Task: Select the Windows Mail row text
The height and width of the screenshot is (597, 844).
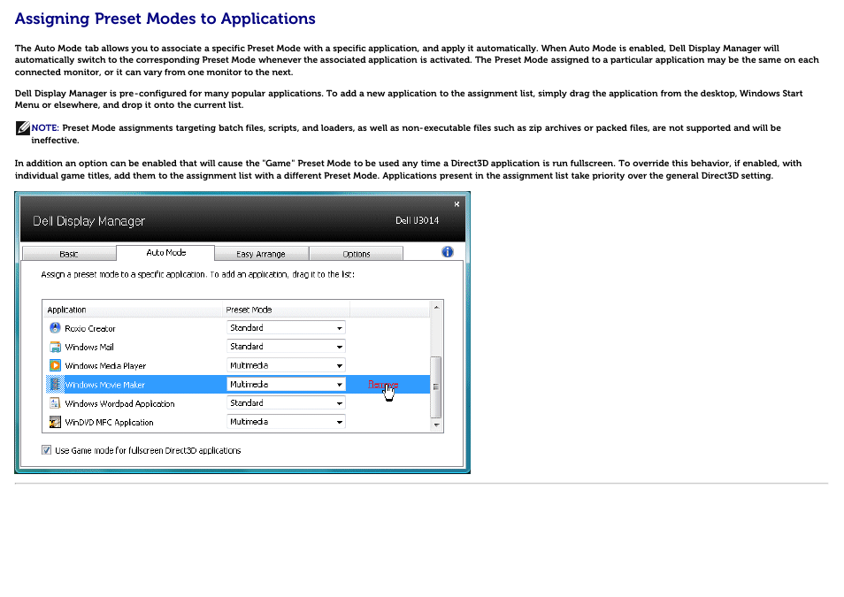Action: pyautogui.click(x=89, y=348)
